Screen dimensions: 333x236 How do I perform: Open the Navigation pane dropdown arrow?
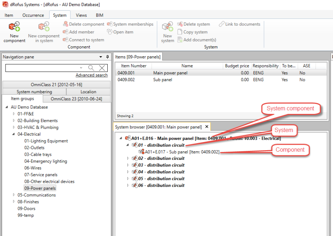(101, 57)
